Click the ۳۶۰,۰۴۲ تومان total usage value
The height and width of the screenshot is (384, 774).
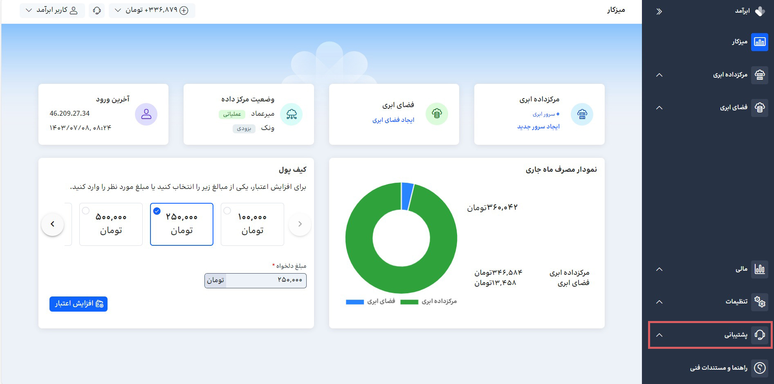click(492, 207)
